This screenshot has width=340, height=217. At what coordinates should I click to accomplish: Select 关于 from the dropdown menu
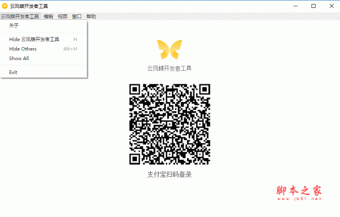44,25
